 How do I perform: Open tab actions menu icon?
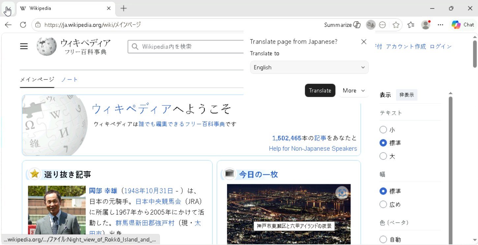click(8, 9)
